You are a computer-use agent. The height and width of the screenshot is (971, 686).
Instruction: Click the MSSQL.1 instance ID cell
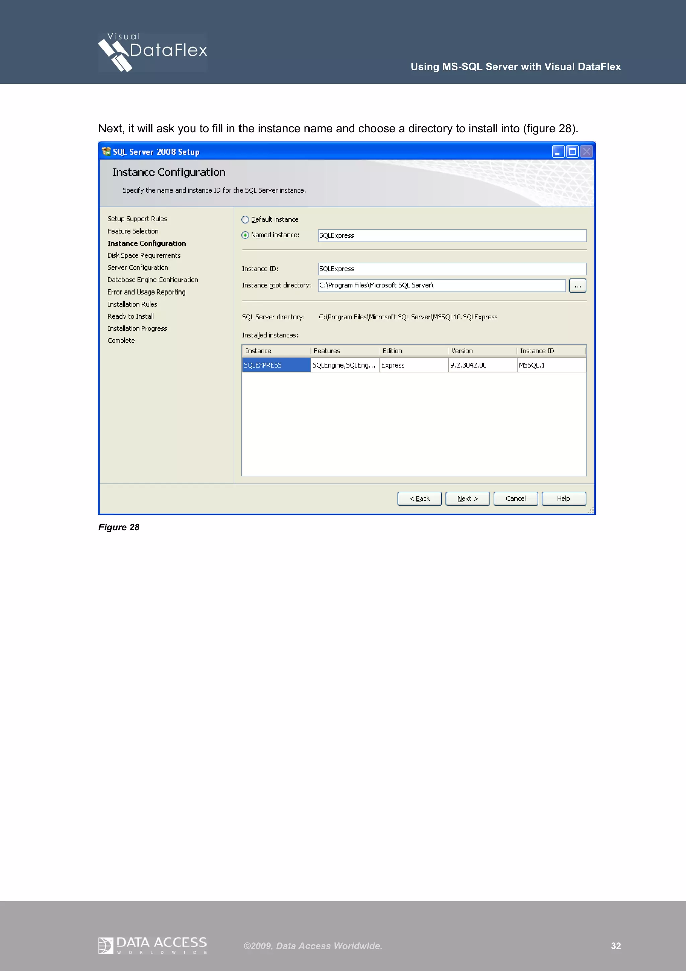click(551, 365)
